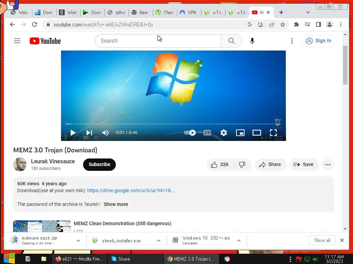The height and width of the screenshot is (264, 353).
Task: Open Chrome extensions puzzle icon
Action: point(296,24)
